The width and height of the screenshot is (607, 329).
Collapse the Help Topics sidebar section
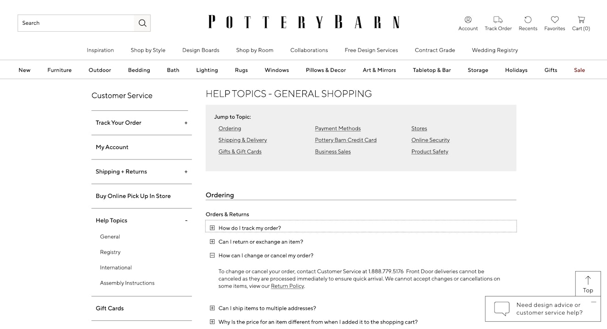click(186, 220)
